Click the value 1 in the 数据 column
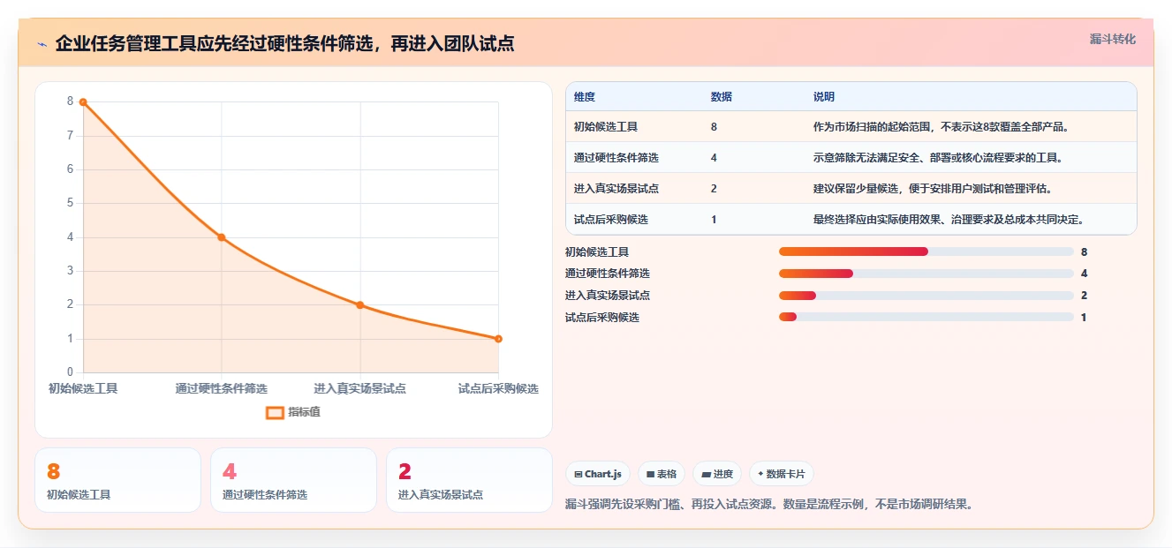Viewport: 1172px width, 548px height. [714, 220]
